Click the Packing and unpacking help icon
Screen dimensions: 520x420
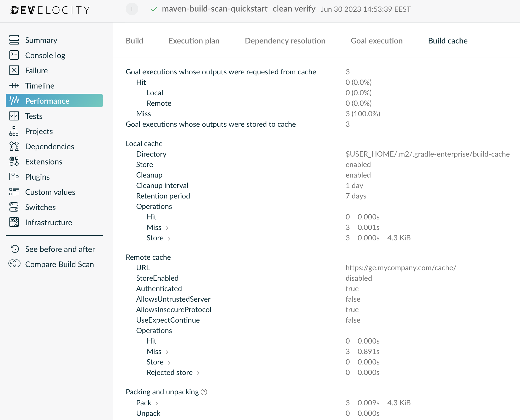tap(204, 392)
